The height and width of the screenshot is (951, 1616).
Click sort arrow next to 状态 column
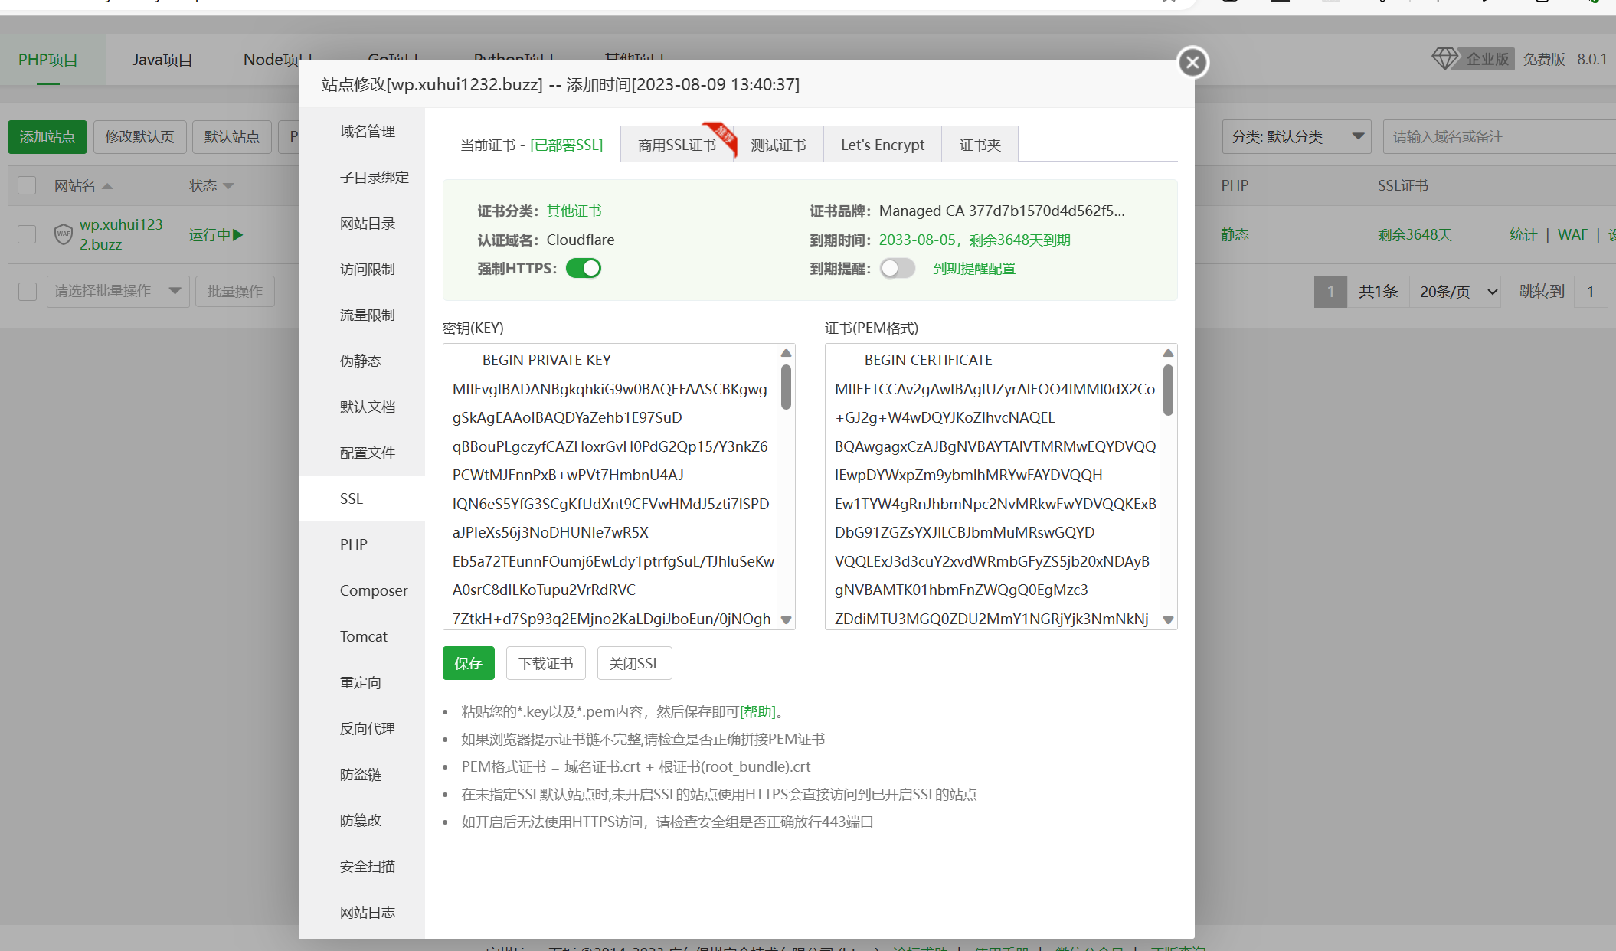click(228, 186)
